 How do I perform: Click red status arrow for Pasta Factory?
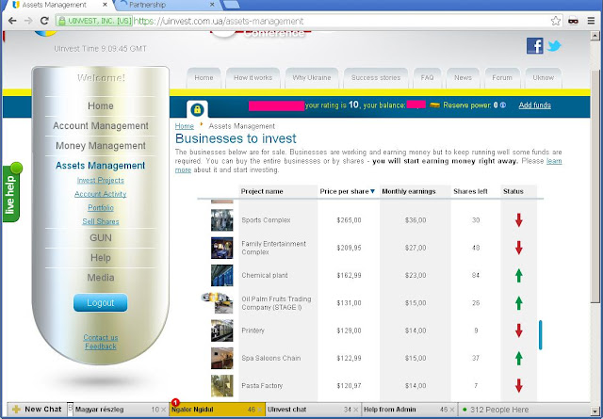coord(519,385)
